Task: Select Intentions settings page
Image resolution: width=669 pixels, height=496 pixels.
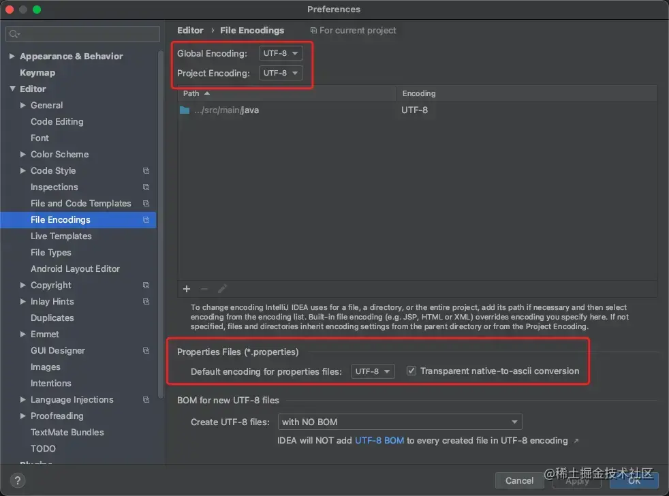Action: point(51,384)
